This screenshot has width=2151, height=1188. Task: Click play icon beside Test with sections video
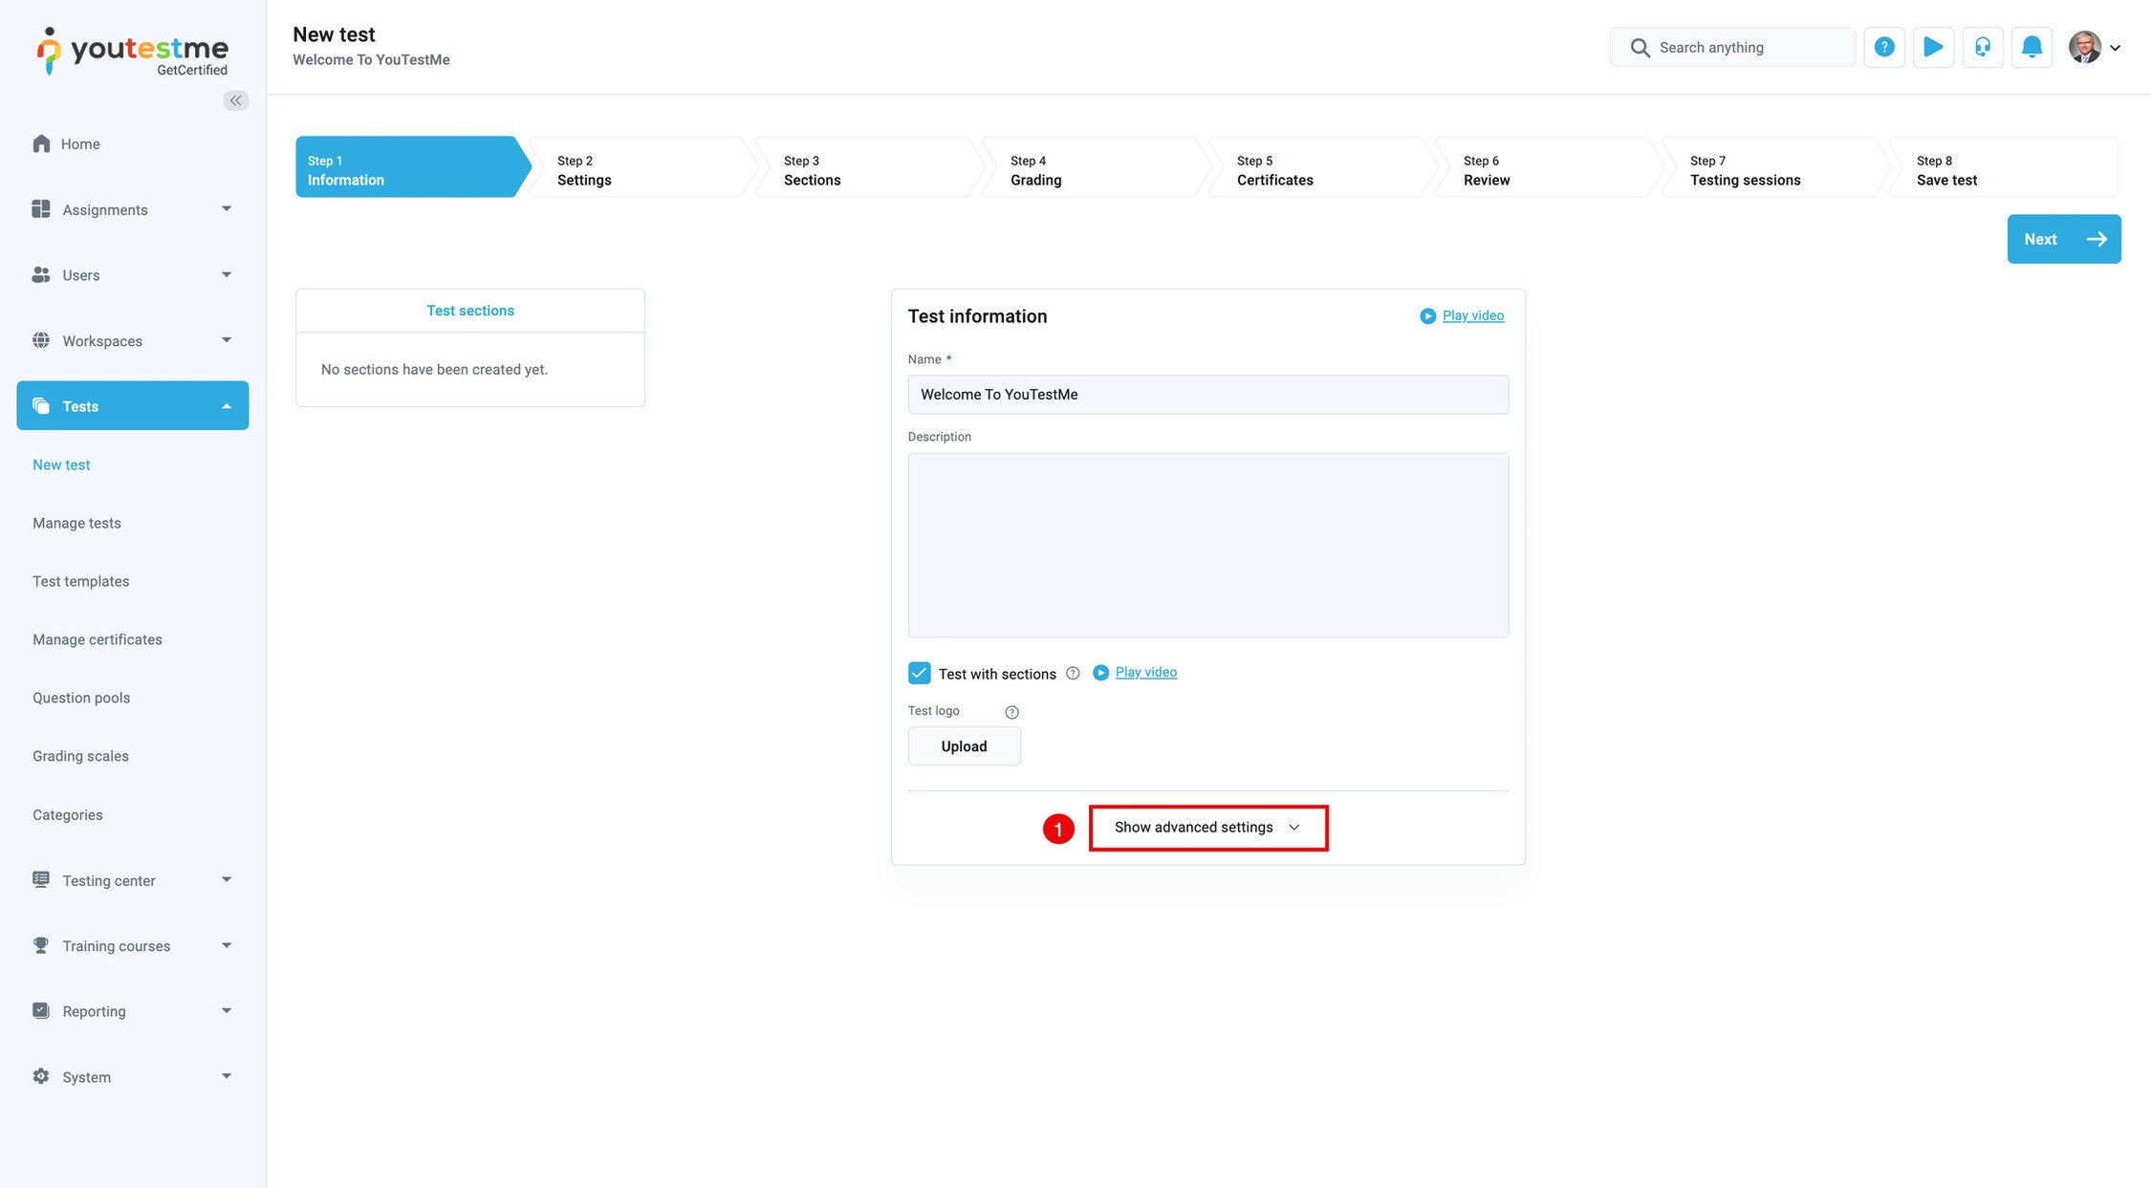pos(1100,673)
